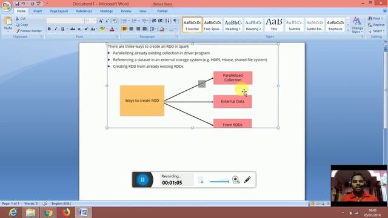The image size is (388, 218).
Task: Open the Change Styles menu
Action: tap(357, 25)
